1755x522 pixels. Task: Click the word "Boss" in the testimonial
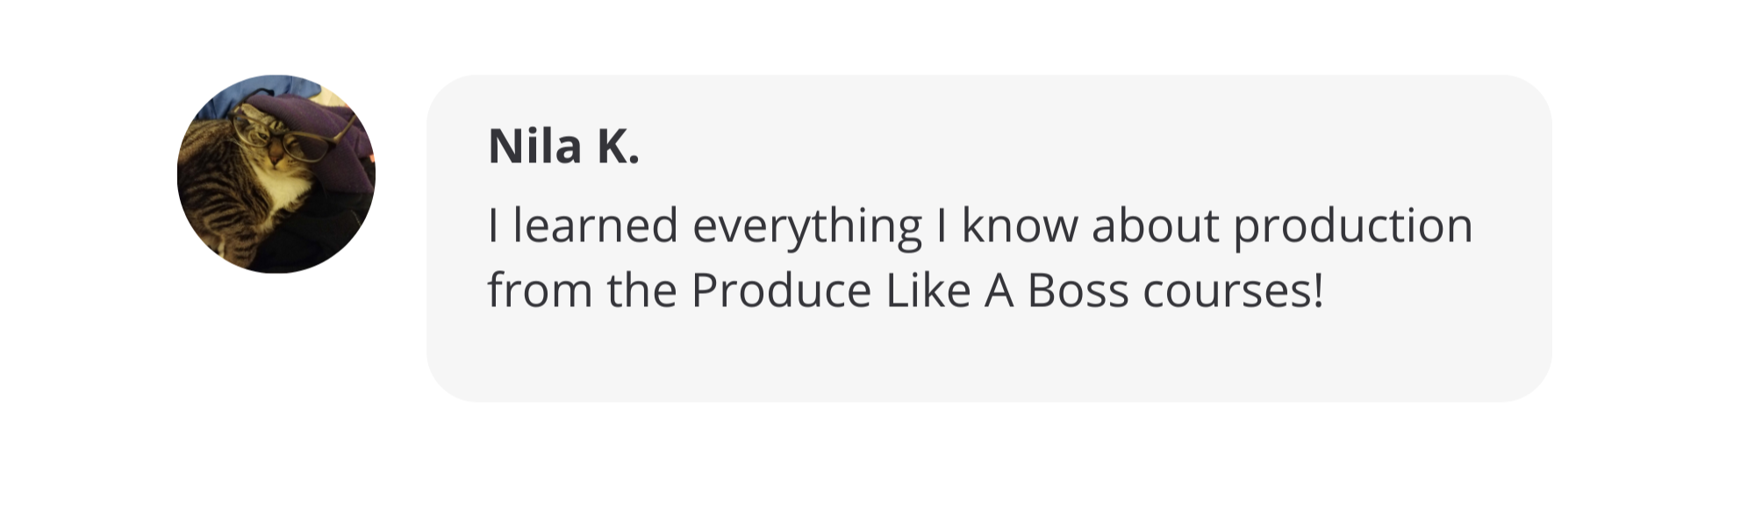[x=1077, y=292]
